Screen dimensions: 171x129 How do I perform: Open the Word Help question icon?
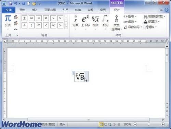click(167, 10)
